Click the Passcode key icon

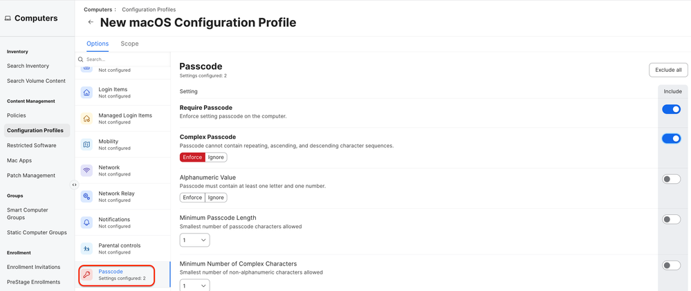87,274
